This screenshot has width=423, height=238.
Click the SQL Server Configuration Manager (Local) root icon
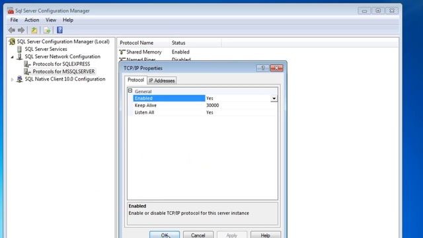click(x=12, y=42)
